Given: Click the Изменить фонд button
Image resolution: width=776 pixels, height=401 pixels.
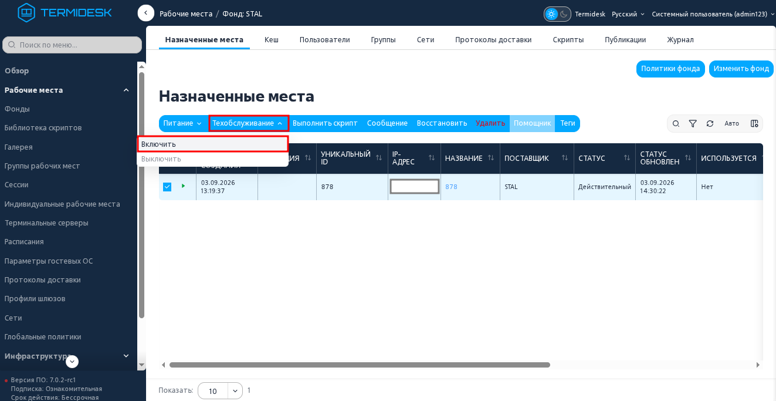Looking at the screenshot, I should tap(741, 69).
